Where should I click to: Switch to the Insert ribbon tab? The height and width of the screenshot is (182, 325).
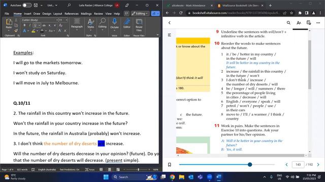tap(27, 14)
